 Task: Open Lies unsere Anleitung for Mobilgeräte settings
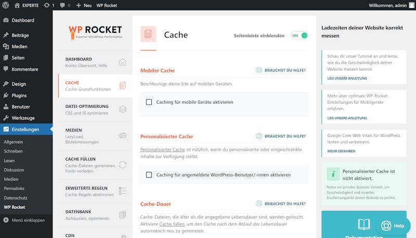pos(347,118)
